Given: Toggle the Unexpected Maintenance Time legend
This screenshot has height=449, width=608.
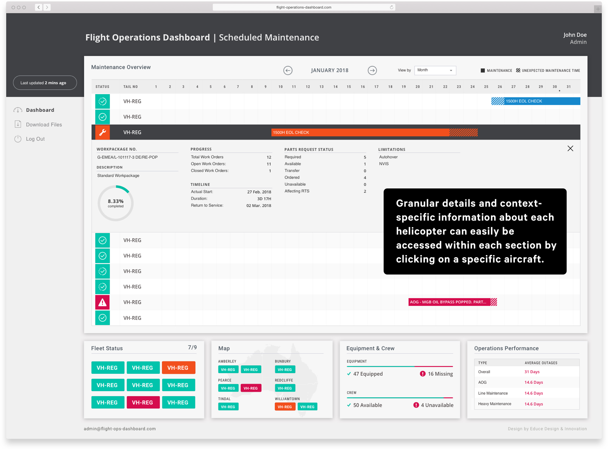Looking at the screenshot, I should point(518,71).
